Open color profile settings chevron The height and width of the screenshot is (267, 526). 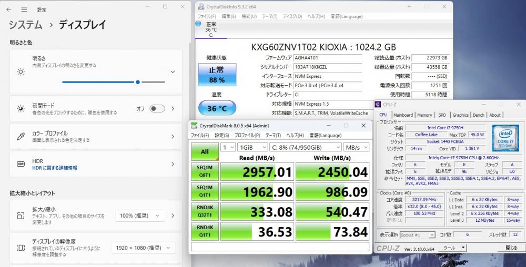(173, 136)
